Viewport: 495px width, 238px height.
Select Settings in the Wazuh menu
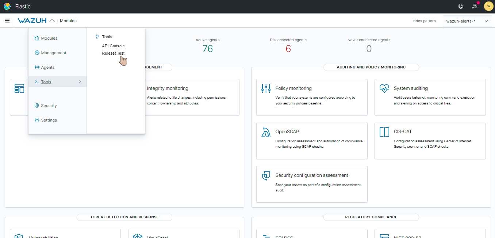click(49, 120)
